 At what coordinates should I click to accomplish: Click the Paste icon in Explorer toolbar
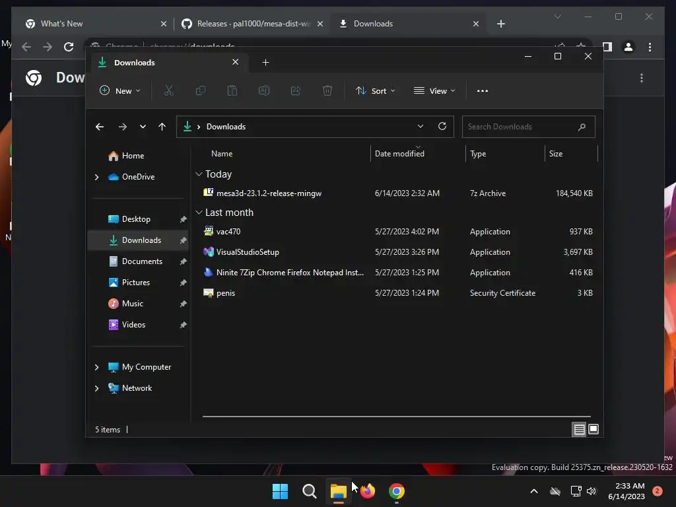[232, 90]
